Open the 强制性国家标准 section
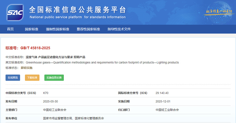The image size is (236, 123). tap(57, 29)
